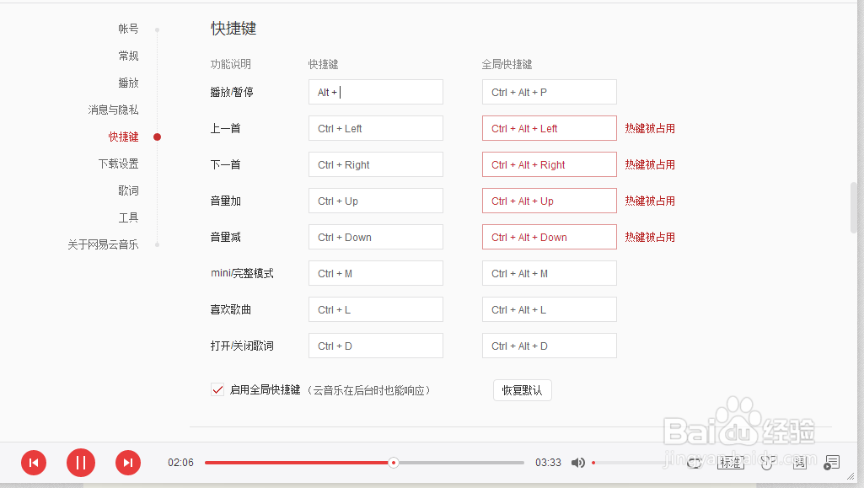The height and width of the screenshot is (488, 864).
Task: Edit the global Ctrl + Alt + Up field
Action: point(550,201)
